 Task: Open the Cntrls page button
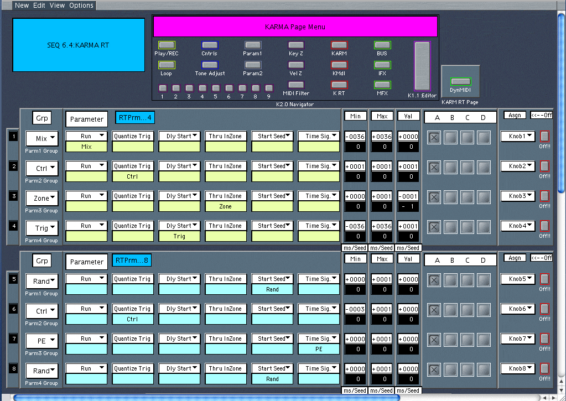pos(210,45)
